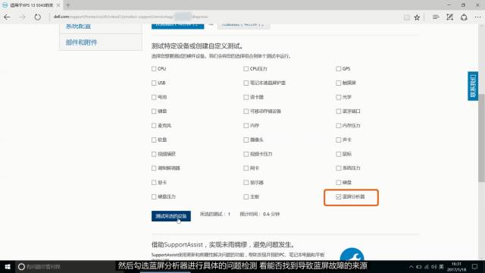485x273 pixels.
Task: Click the browser forward arrow
Action: click(x=22, y=17)
